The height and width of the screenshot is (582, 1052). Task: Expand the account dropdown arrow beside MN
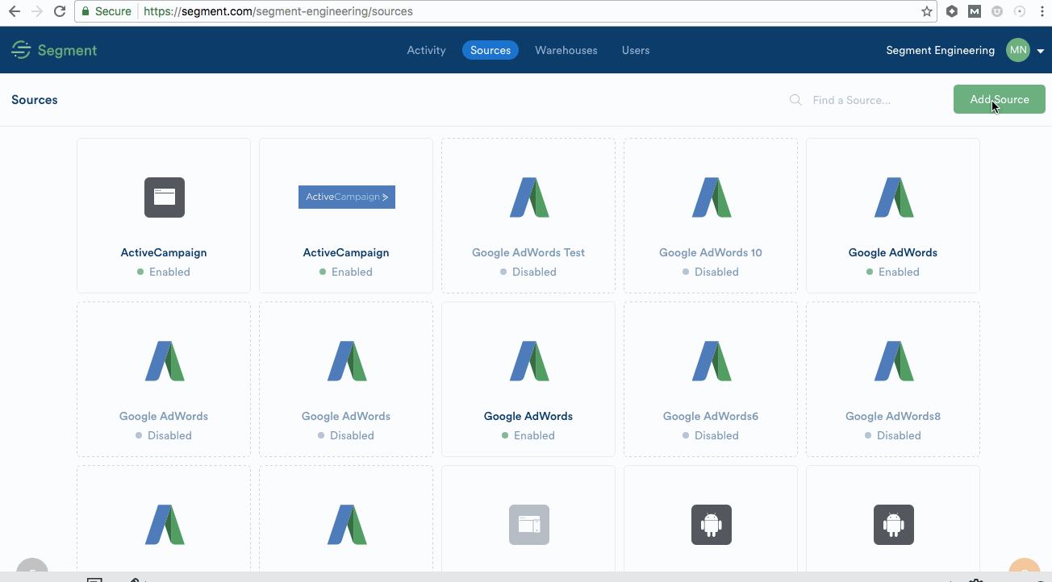point(1041,51)
